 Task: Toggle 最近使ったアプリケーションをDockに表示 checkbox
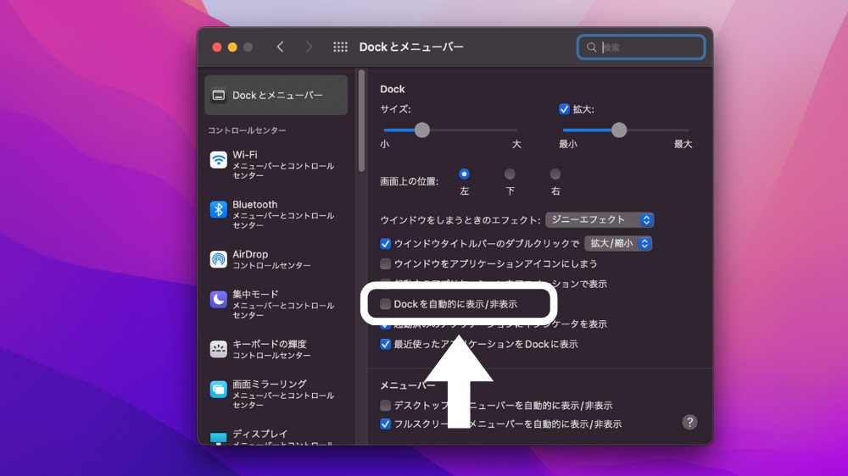pyautogui.click(x=385, y=344)
